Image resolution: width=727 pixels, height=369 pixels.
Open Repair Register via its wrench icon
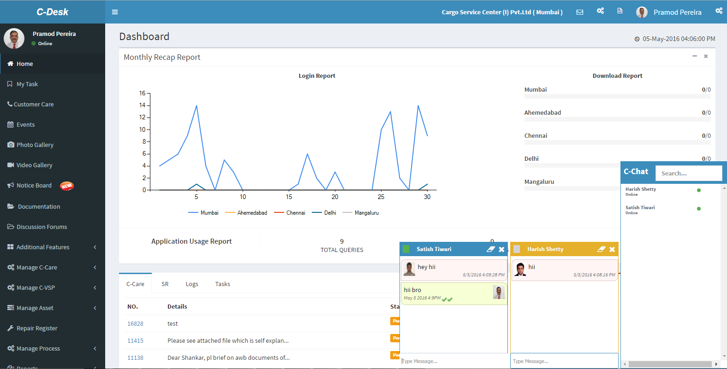point(10,328)
